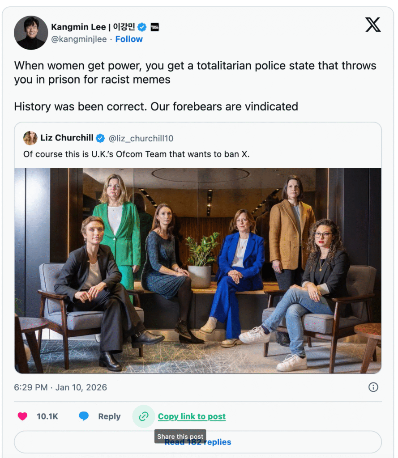Open the @kangminjlee handle link
This screenshot has width=398, height=458.
click(x=79, y=39)
